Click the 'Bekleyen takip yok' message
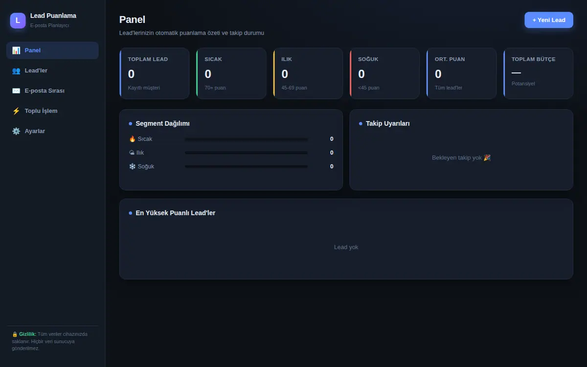Image resolution: width=587 pixels, height=367 pixels. [x=461, y=158]
